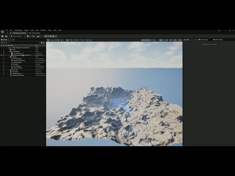235x176 pixels.
Task: Start Play in Editor with green arrow
Action: tap(46, 36)
